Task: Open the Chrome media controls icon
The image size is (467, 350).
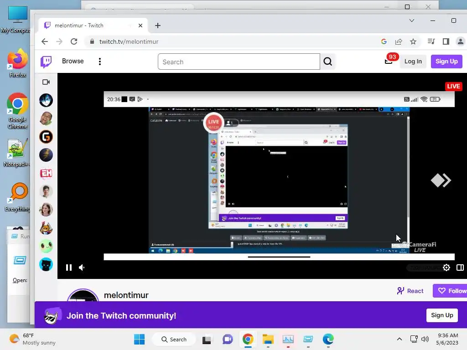Action: pyautogui.click(x=431, y=41)
